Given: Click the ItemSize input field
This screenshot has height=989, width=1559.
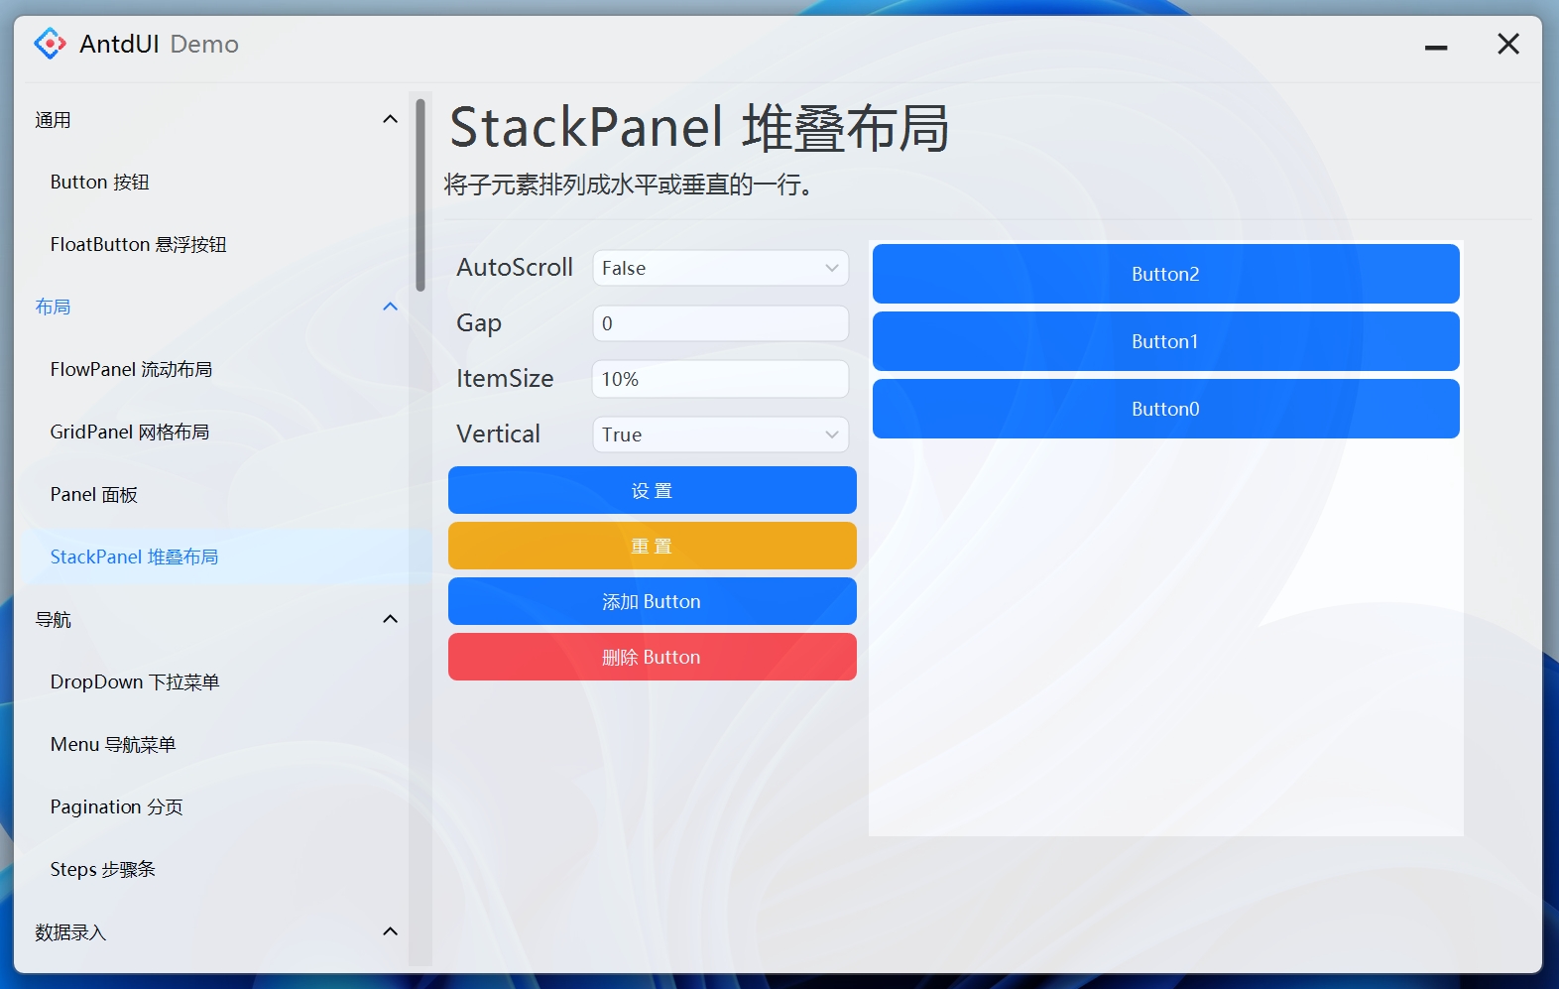Looking at the screenshot, I should pos(720,379).
